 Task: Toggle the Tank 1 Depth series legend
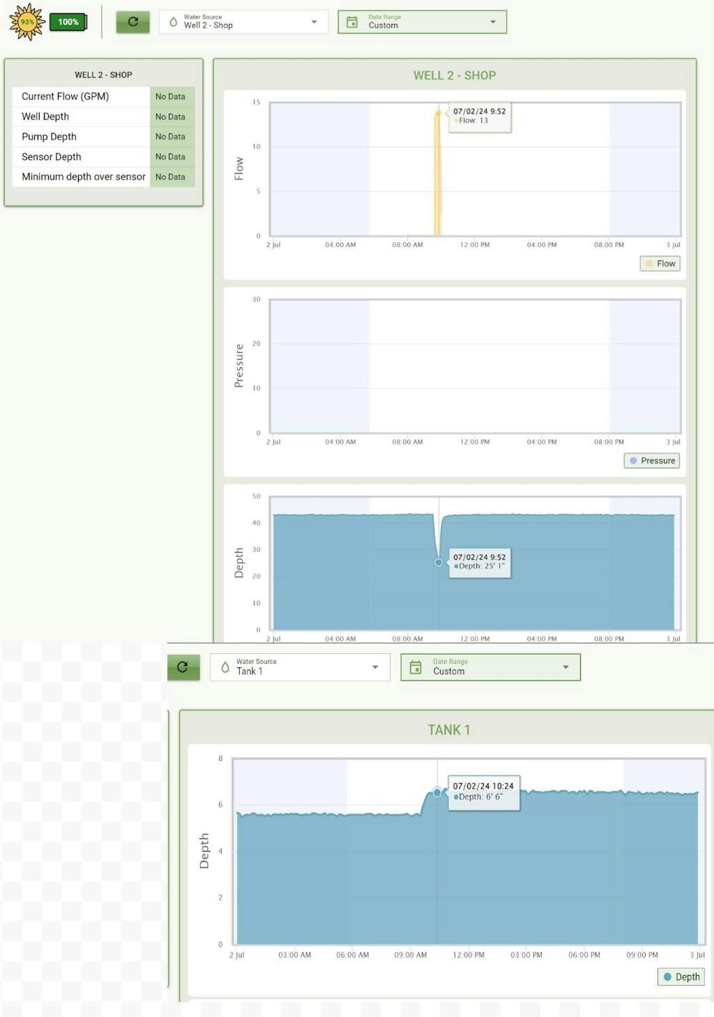[681, 977]
